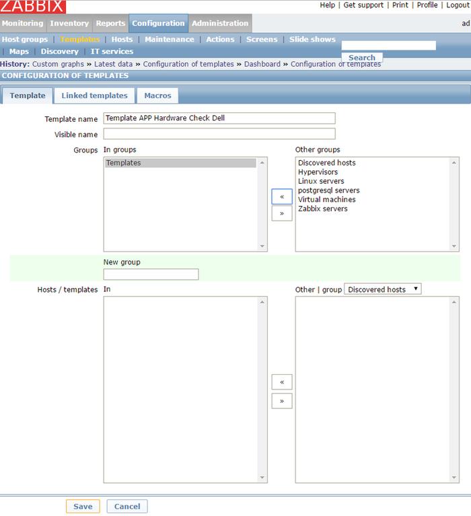Open the Host groups submenu link
The image size is (471, 516).
25,39
